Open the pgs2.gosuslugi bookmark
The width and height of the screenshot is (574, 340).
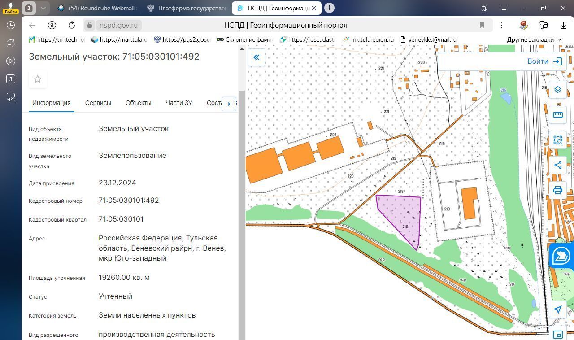tap(182, 39)
